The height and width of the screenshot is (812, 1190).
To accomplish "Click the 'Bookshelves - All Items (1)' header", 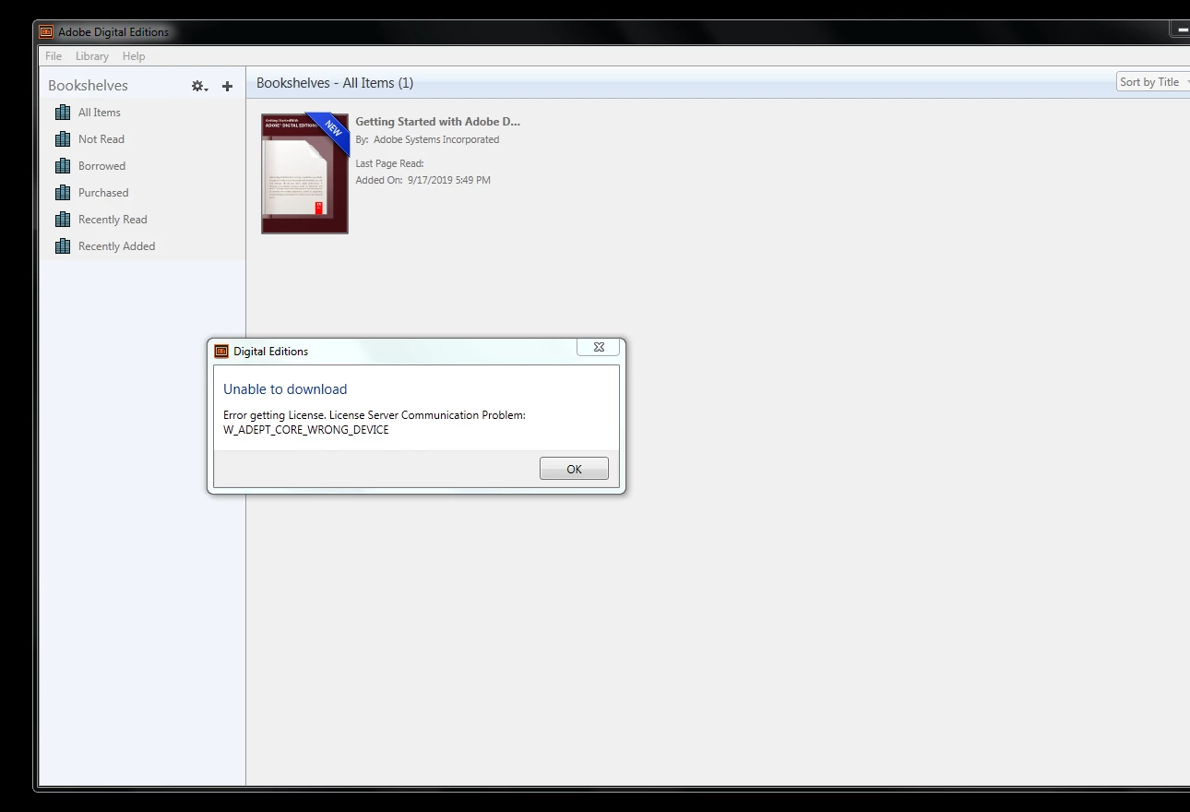I will click(x=335, y=83).
